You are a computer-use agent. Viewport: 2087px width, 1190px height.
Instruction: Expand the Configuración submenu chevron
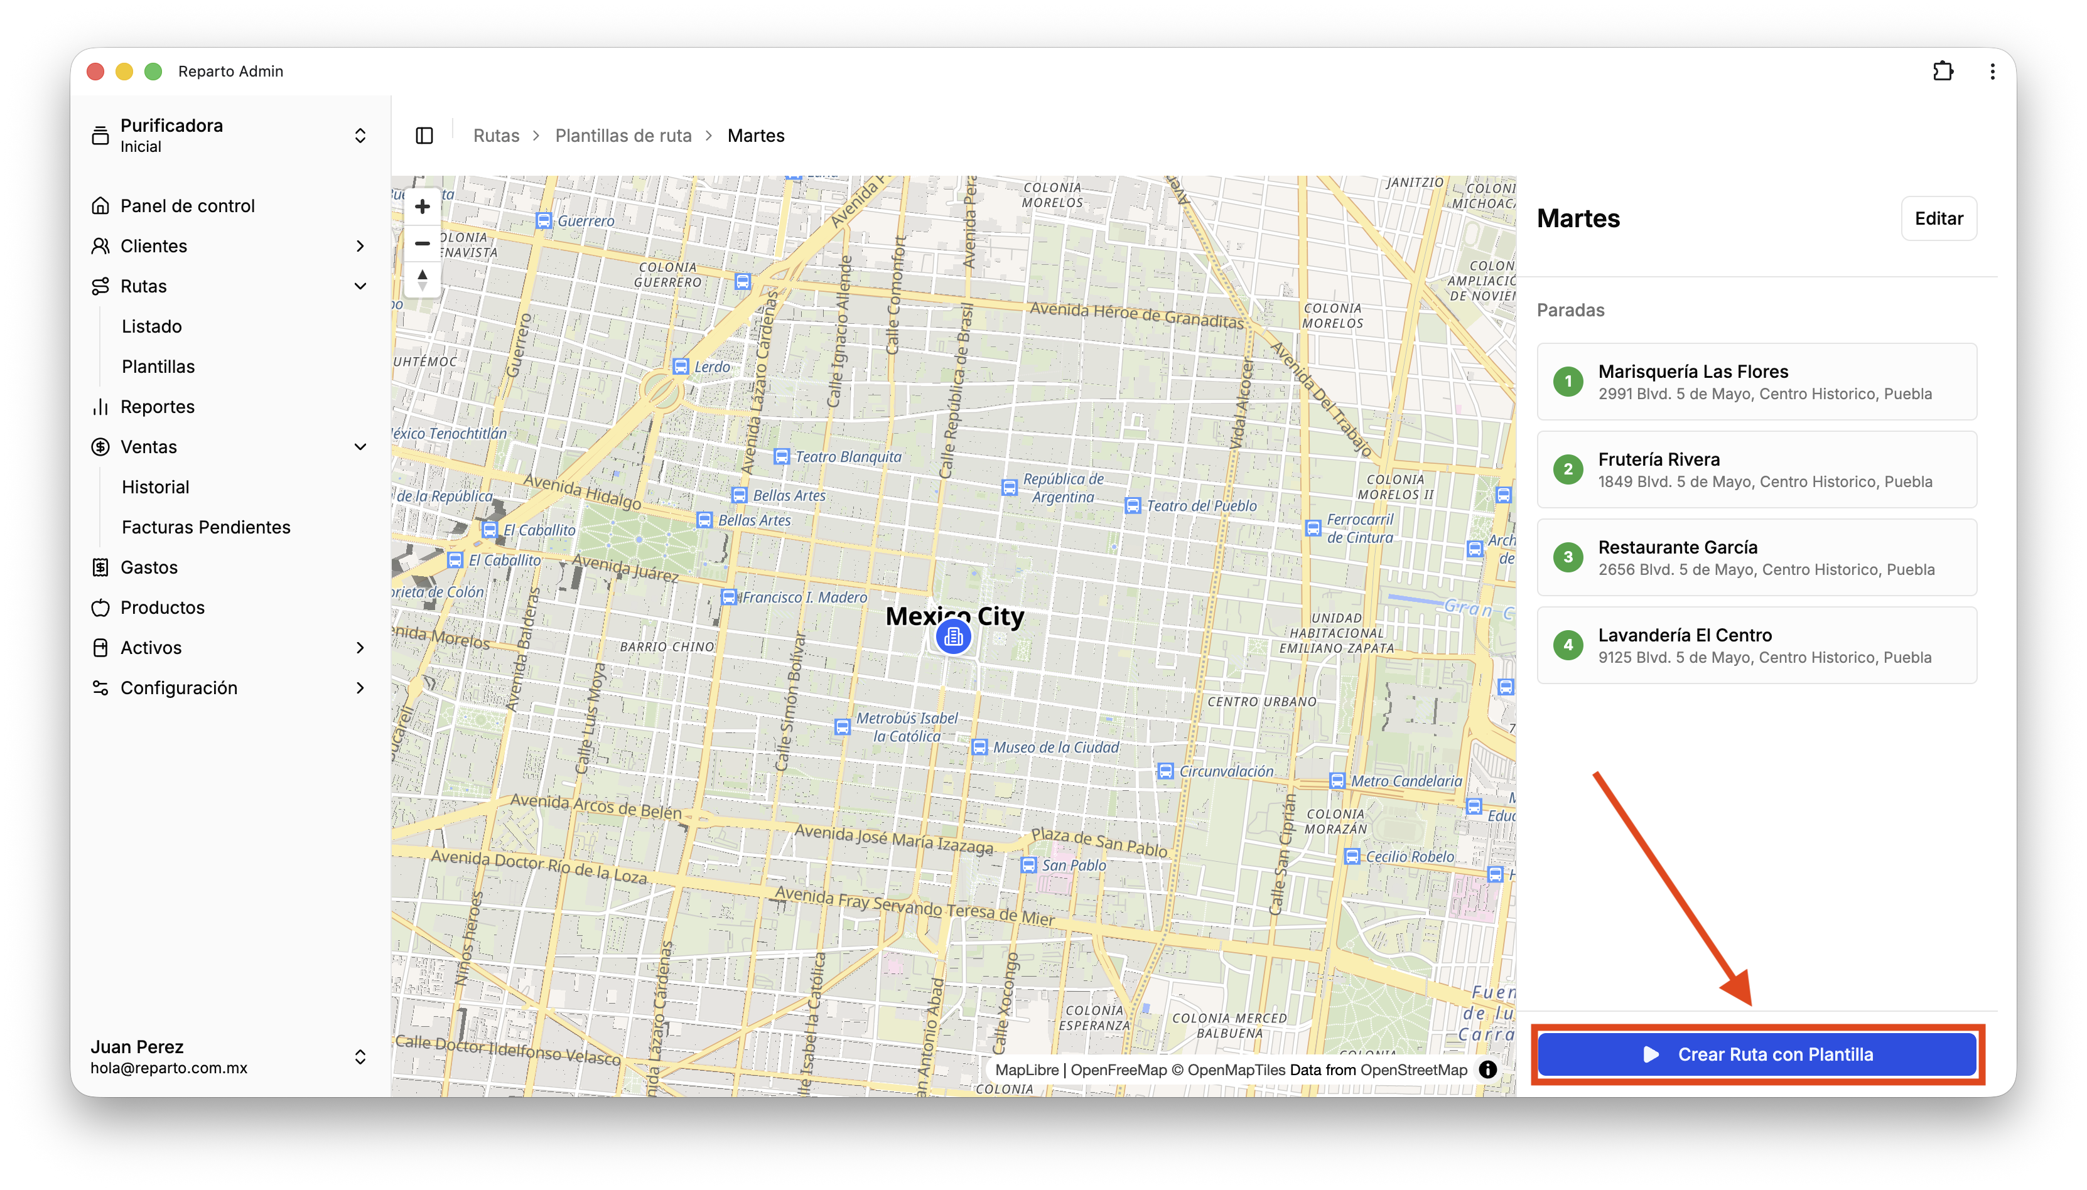coord(360,688)
